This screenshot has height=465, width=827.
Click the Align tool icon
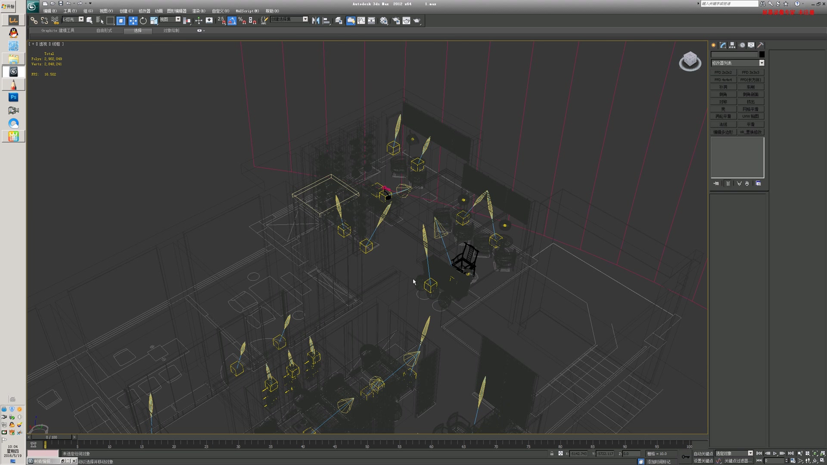326,20
